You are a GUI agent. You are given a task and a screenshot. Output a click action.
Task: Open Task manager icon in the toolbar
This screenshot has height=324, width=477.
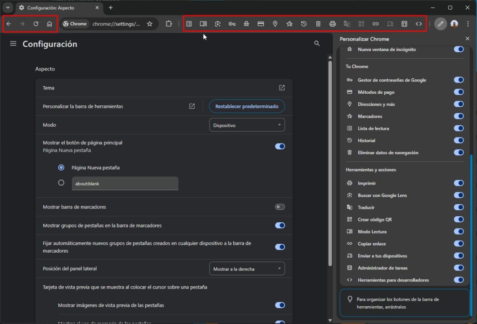[404, 24]
